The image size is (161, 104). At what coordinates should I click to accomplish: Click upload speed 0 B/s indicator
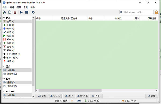pos(129,101)
